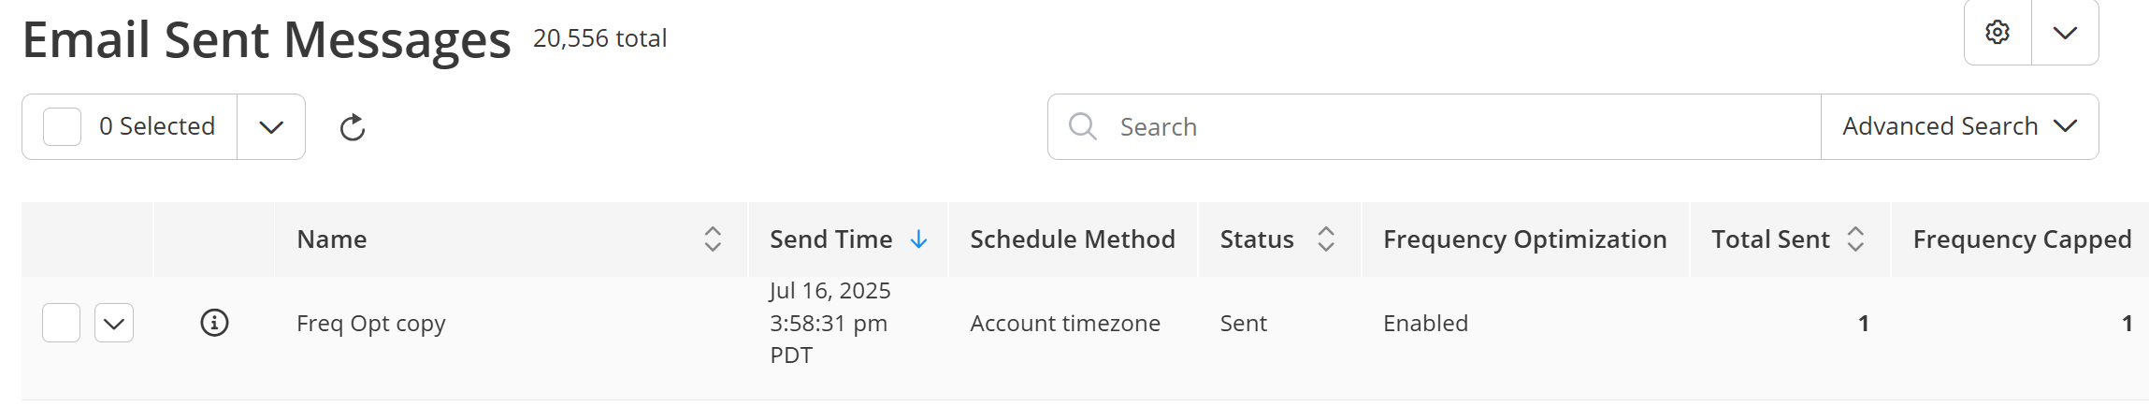Sort by Total Sent arrows
Viewport: 2149px width, 406px height.
point(1855,239)
